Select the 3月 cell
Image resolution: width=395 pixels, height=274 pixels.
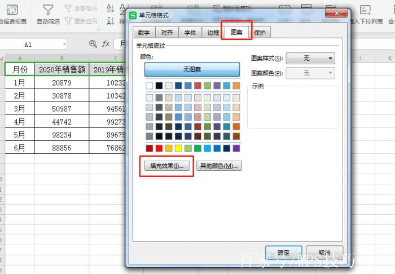coord(20,109)
